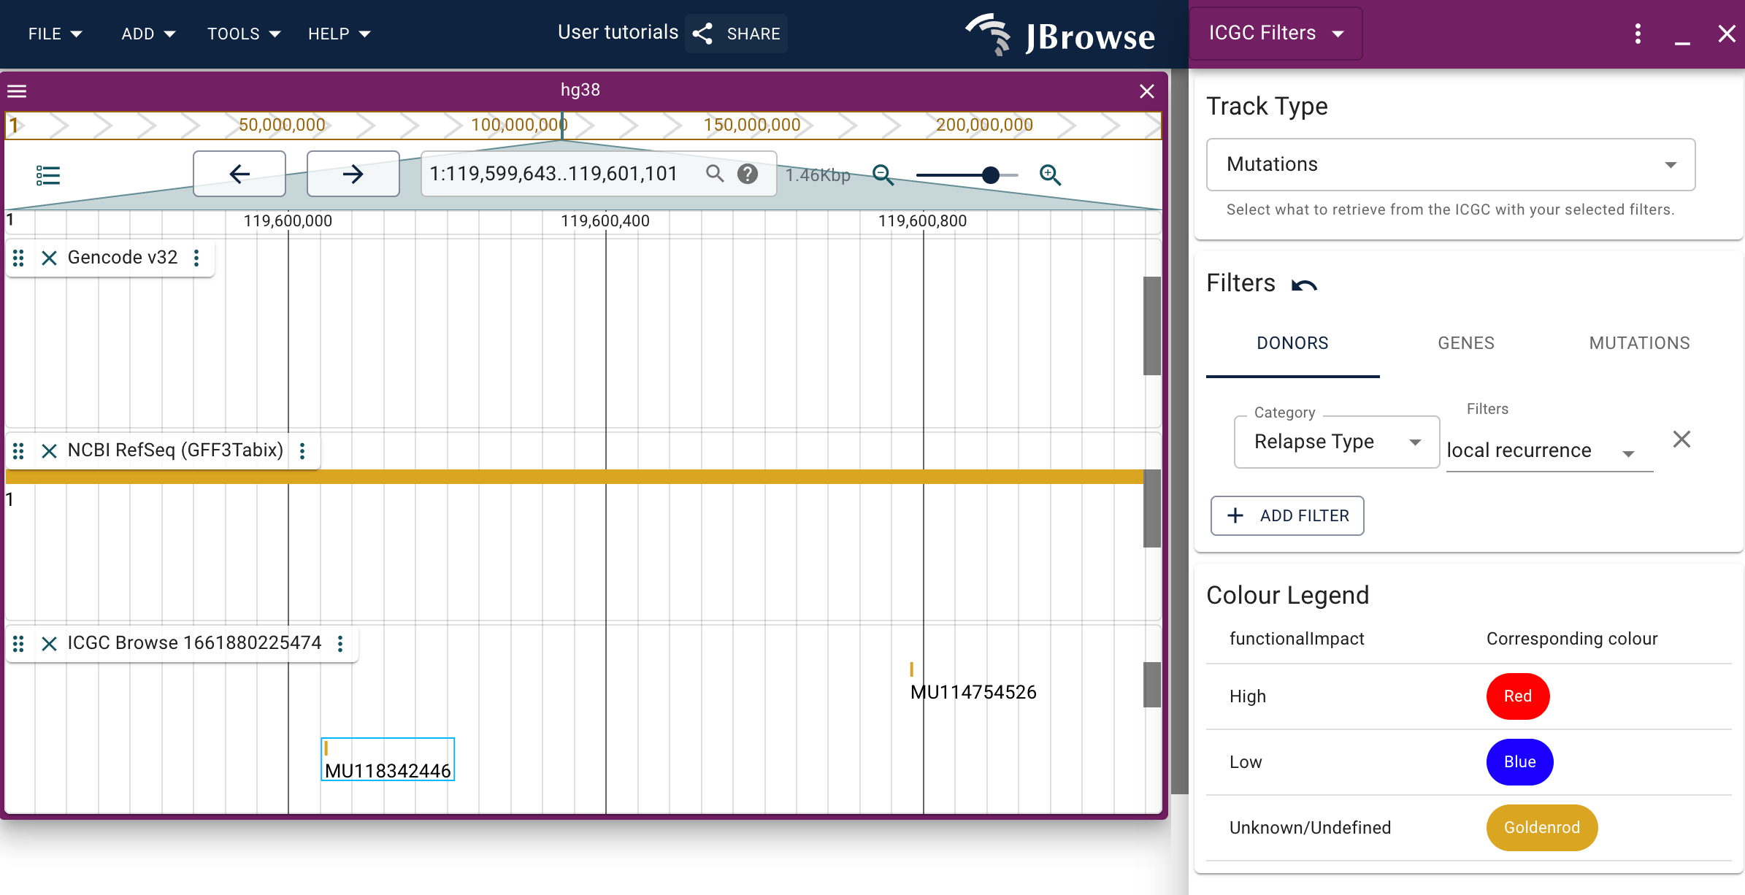The height and width of the screenshot is (895, 1745).
Task: Open the ADD menu
Action: 148,34
